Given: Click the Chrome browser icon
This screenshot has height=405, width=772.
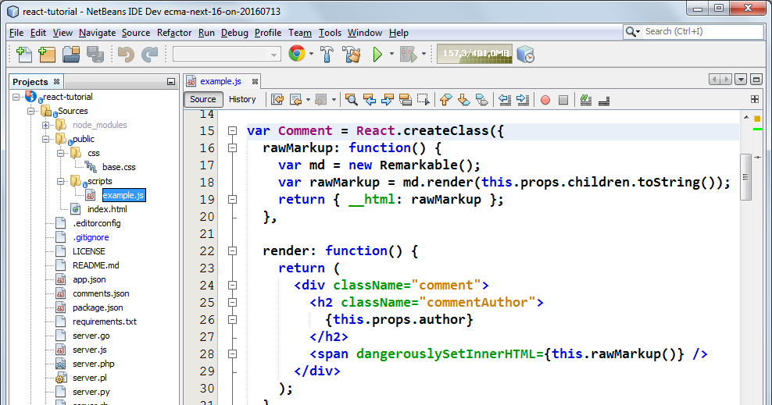Looking at the screenshot, I should point(296,54).
